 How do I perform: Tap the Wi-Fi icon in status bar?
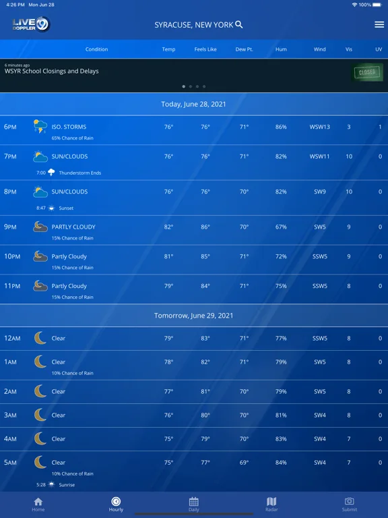pyautogui.click(x=355, y=5)
